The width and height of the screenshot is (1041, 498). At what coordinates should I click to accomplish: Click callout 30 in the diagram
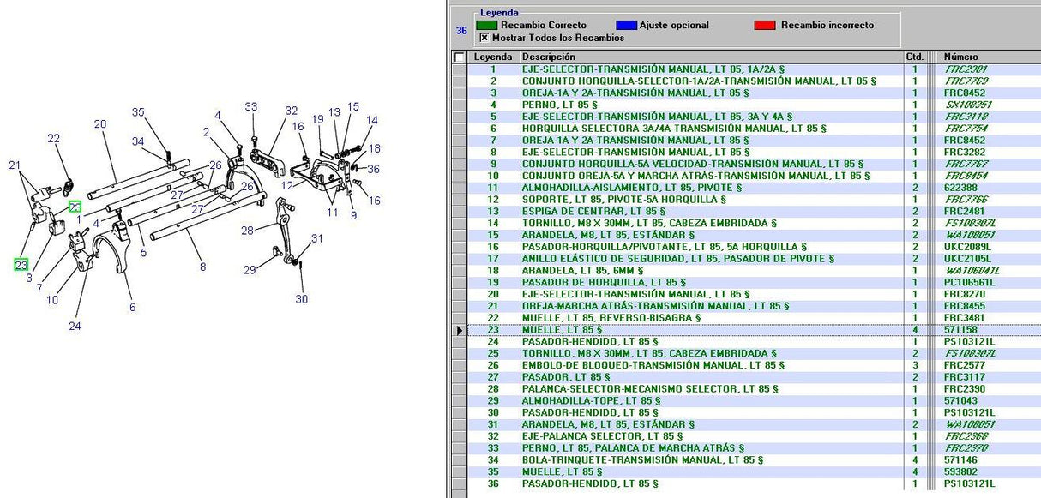[x=301, y=299]
